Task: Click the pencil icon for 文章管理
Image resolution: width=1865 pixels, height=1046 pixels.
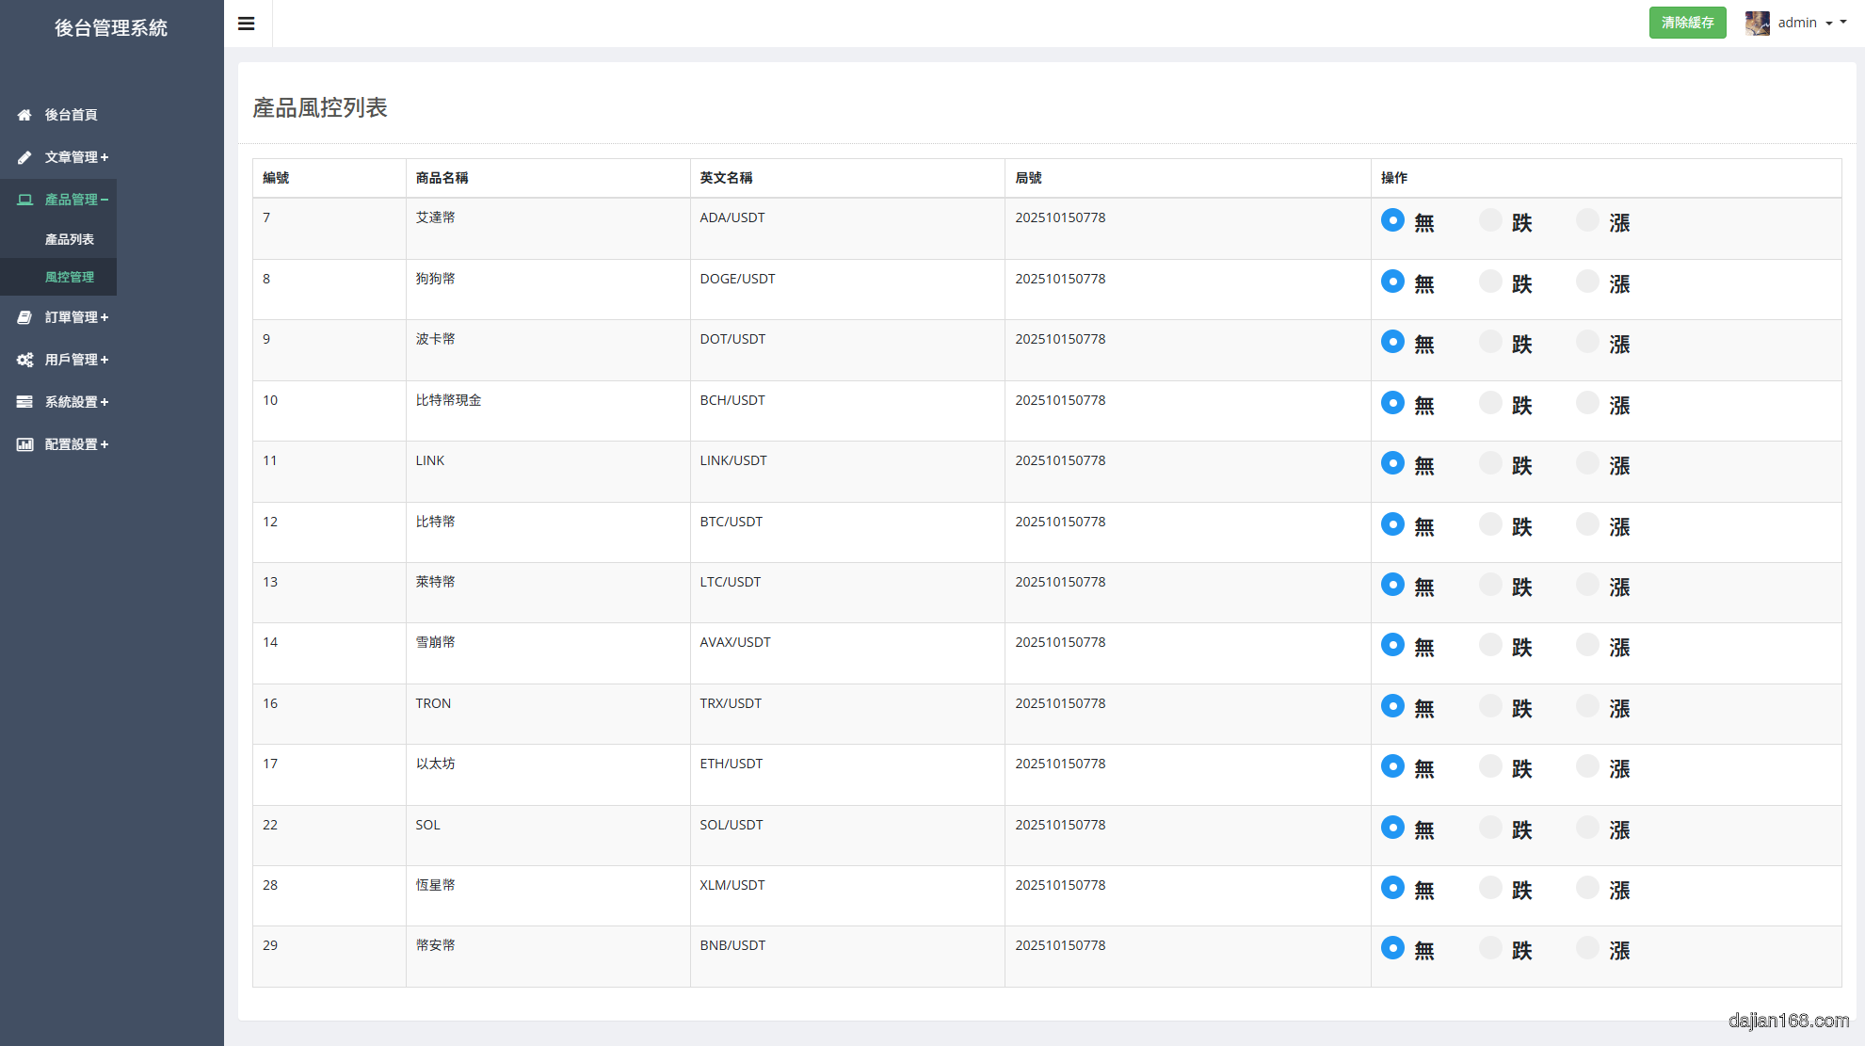Action: coord(24,157)
